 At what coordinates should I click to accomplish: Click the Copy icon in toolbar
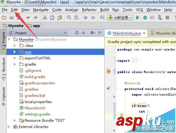52,18
